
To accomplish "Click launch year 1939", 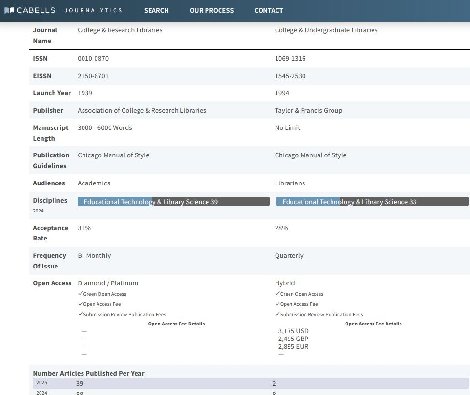I will [85, 93].
